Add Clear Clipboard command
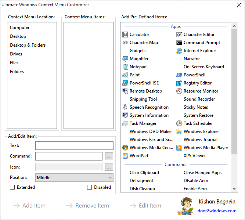This screenshot has height=220, width=245. pyautogui.click(x=144, y=173)
